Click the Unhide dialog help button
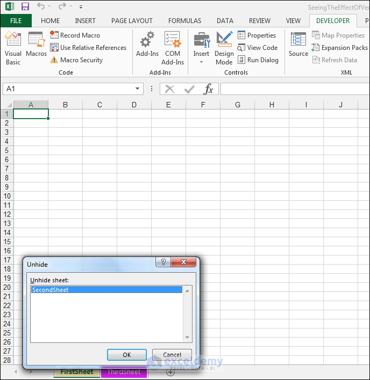The width and height of the screenshot is (370, 380). (163, 262)
